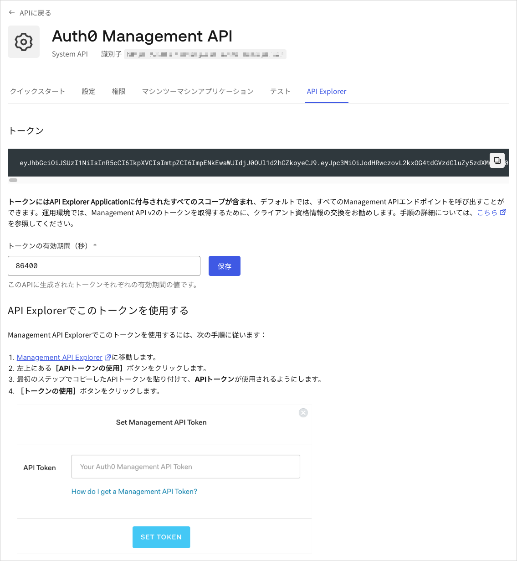The image size is (517, 561).
Task: Click the 保存 button
Action: point(224,265)
